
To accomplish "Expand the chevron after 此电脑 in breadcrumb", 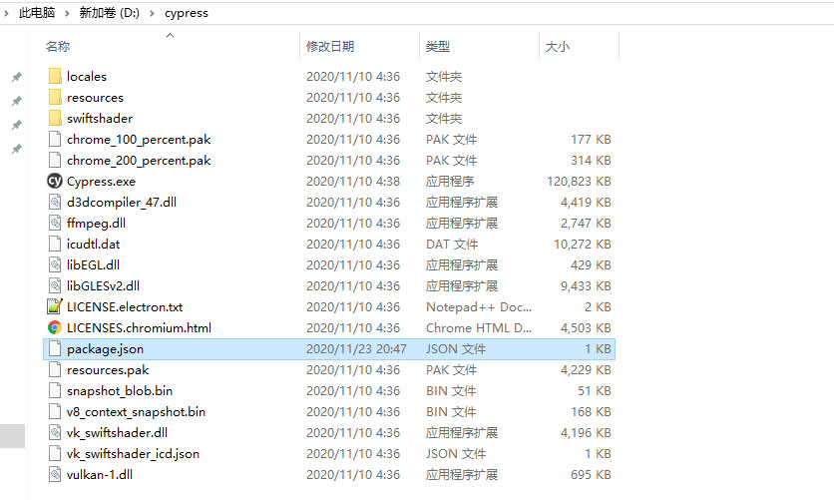I will click(x=67, y=13).
